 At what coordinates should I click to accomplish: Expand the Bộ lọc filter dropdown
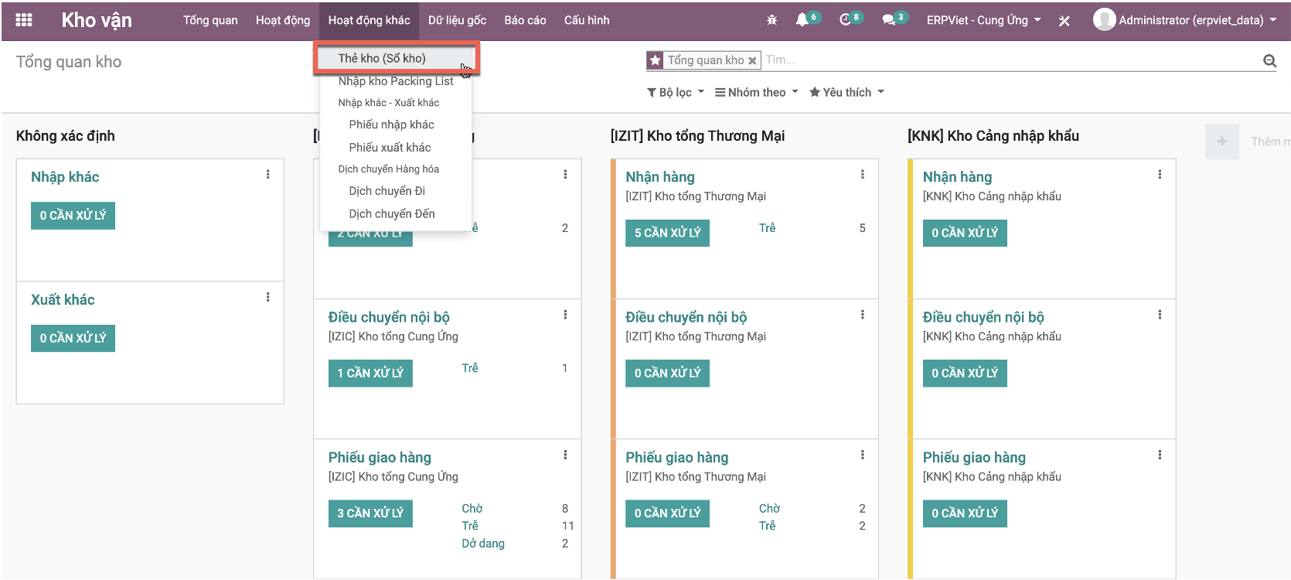pyautogui.click(x=676, y=92)
